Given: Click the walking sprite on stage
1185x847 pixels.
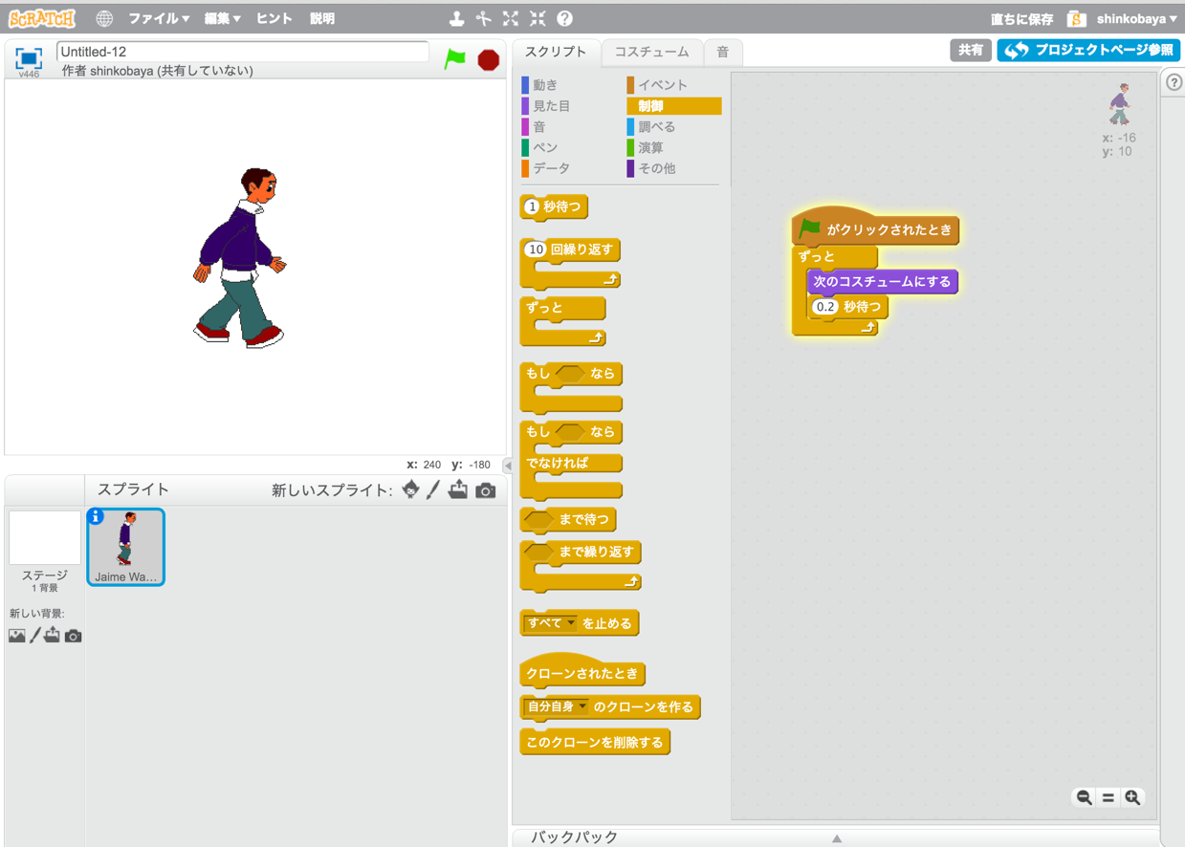Looking at the screenshot, I should tap(239, 258).
